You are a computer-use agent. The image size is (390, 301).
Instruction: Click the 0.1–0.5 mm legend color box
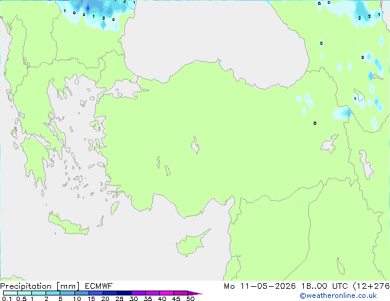coord(10,293)
